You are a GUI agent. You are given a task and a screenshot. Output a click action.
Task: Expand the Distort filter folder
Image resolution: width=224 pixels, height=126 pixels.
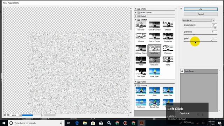pyautogui.click(x=135, y=16)
